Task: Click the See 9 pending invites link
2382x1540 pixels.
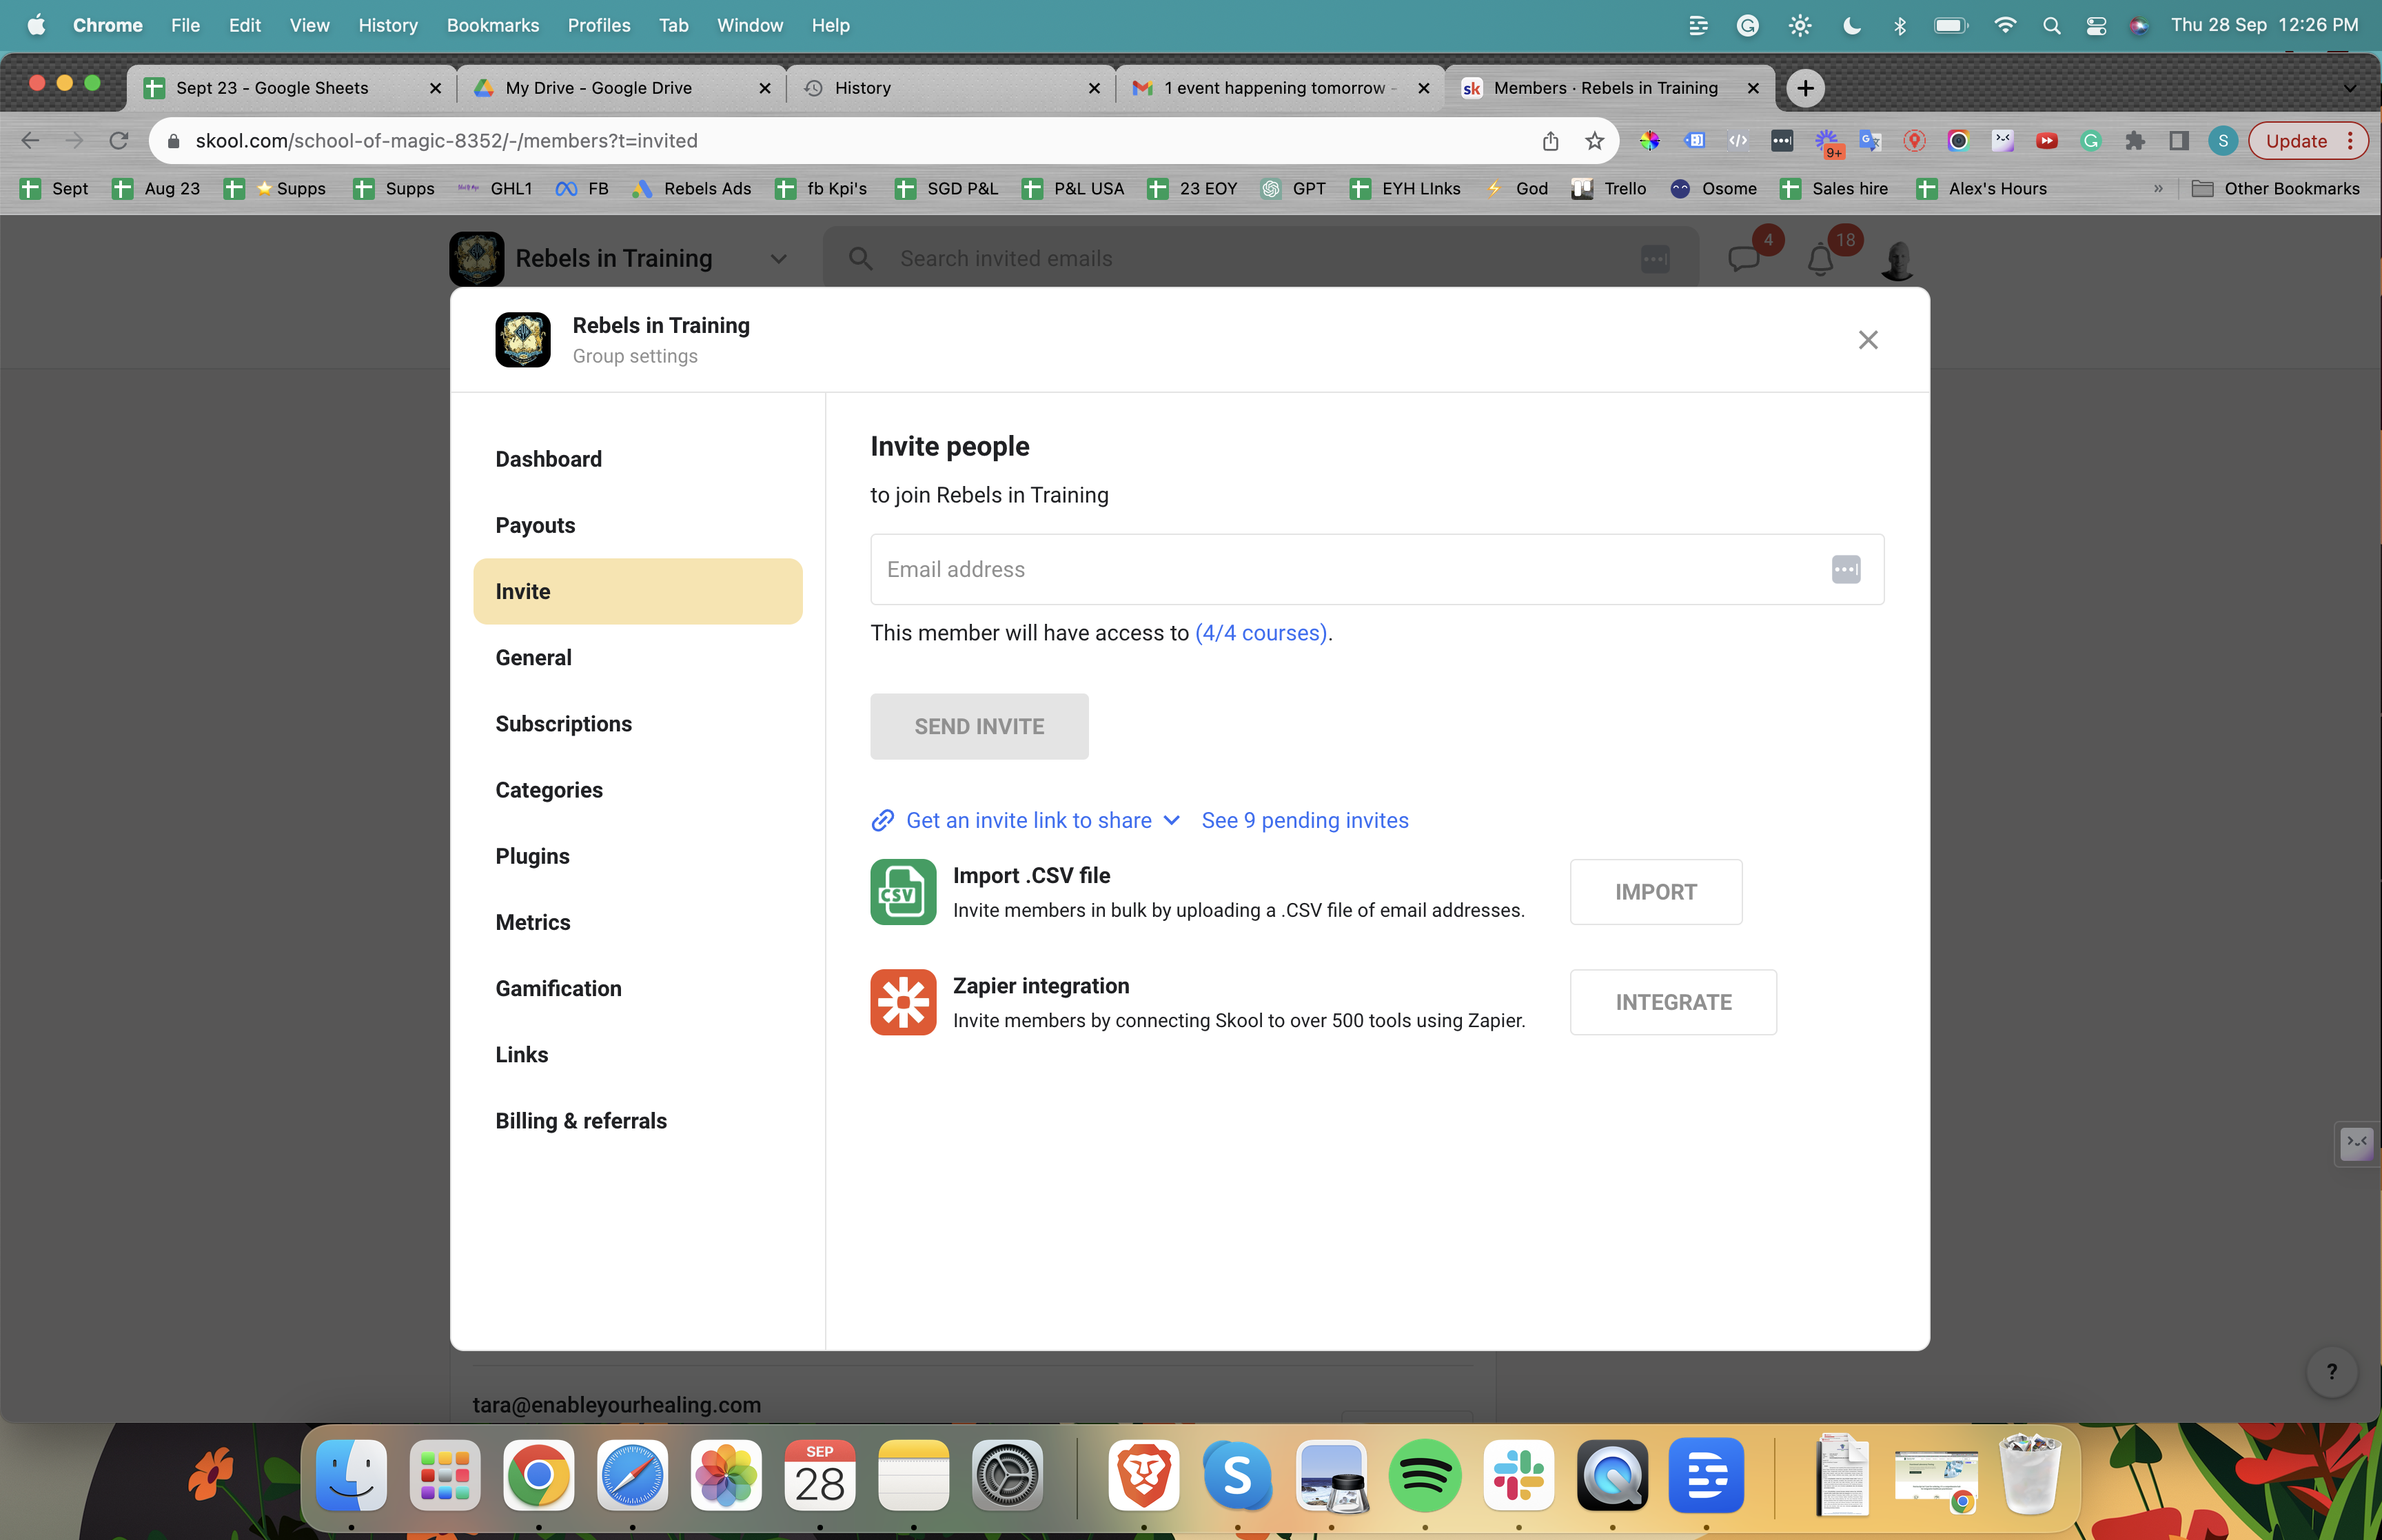Action: click(1305, 820)
